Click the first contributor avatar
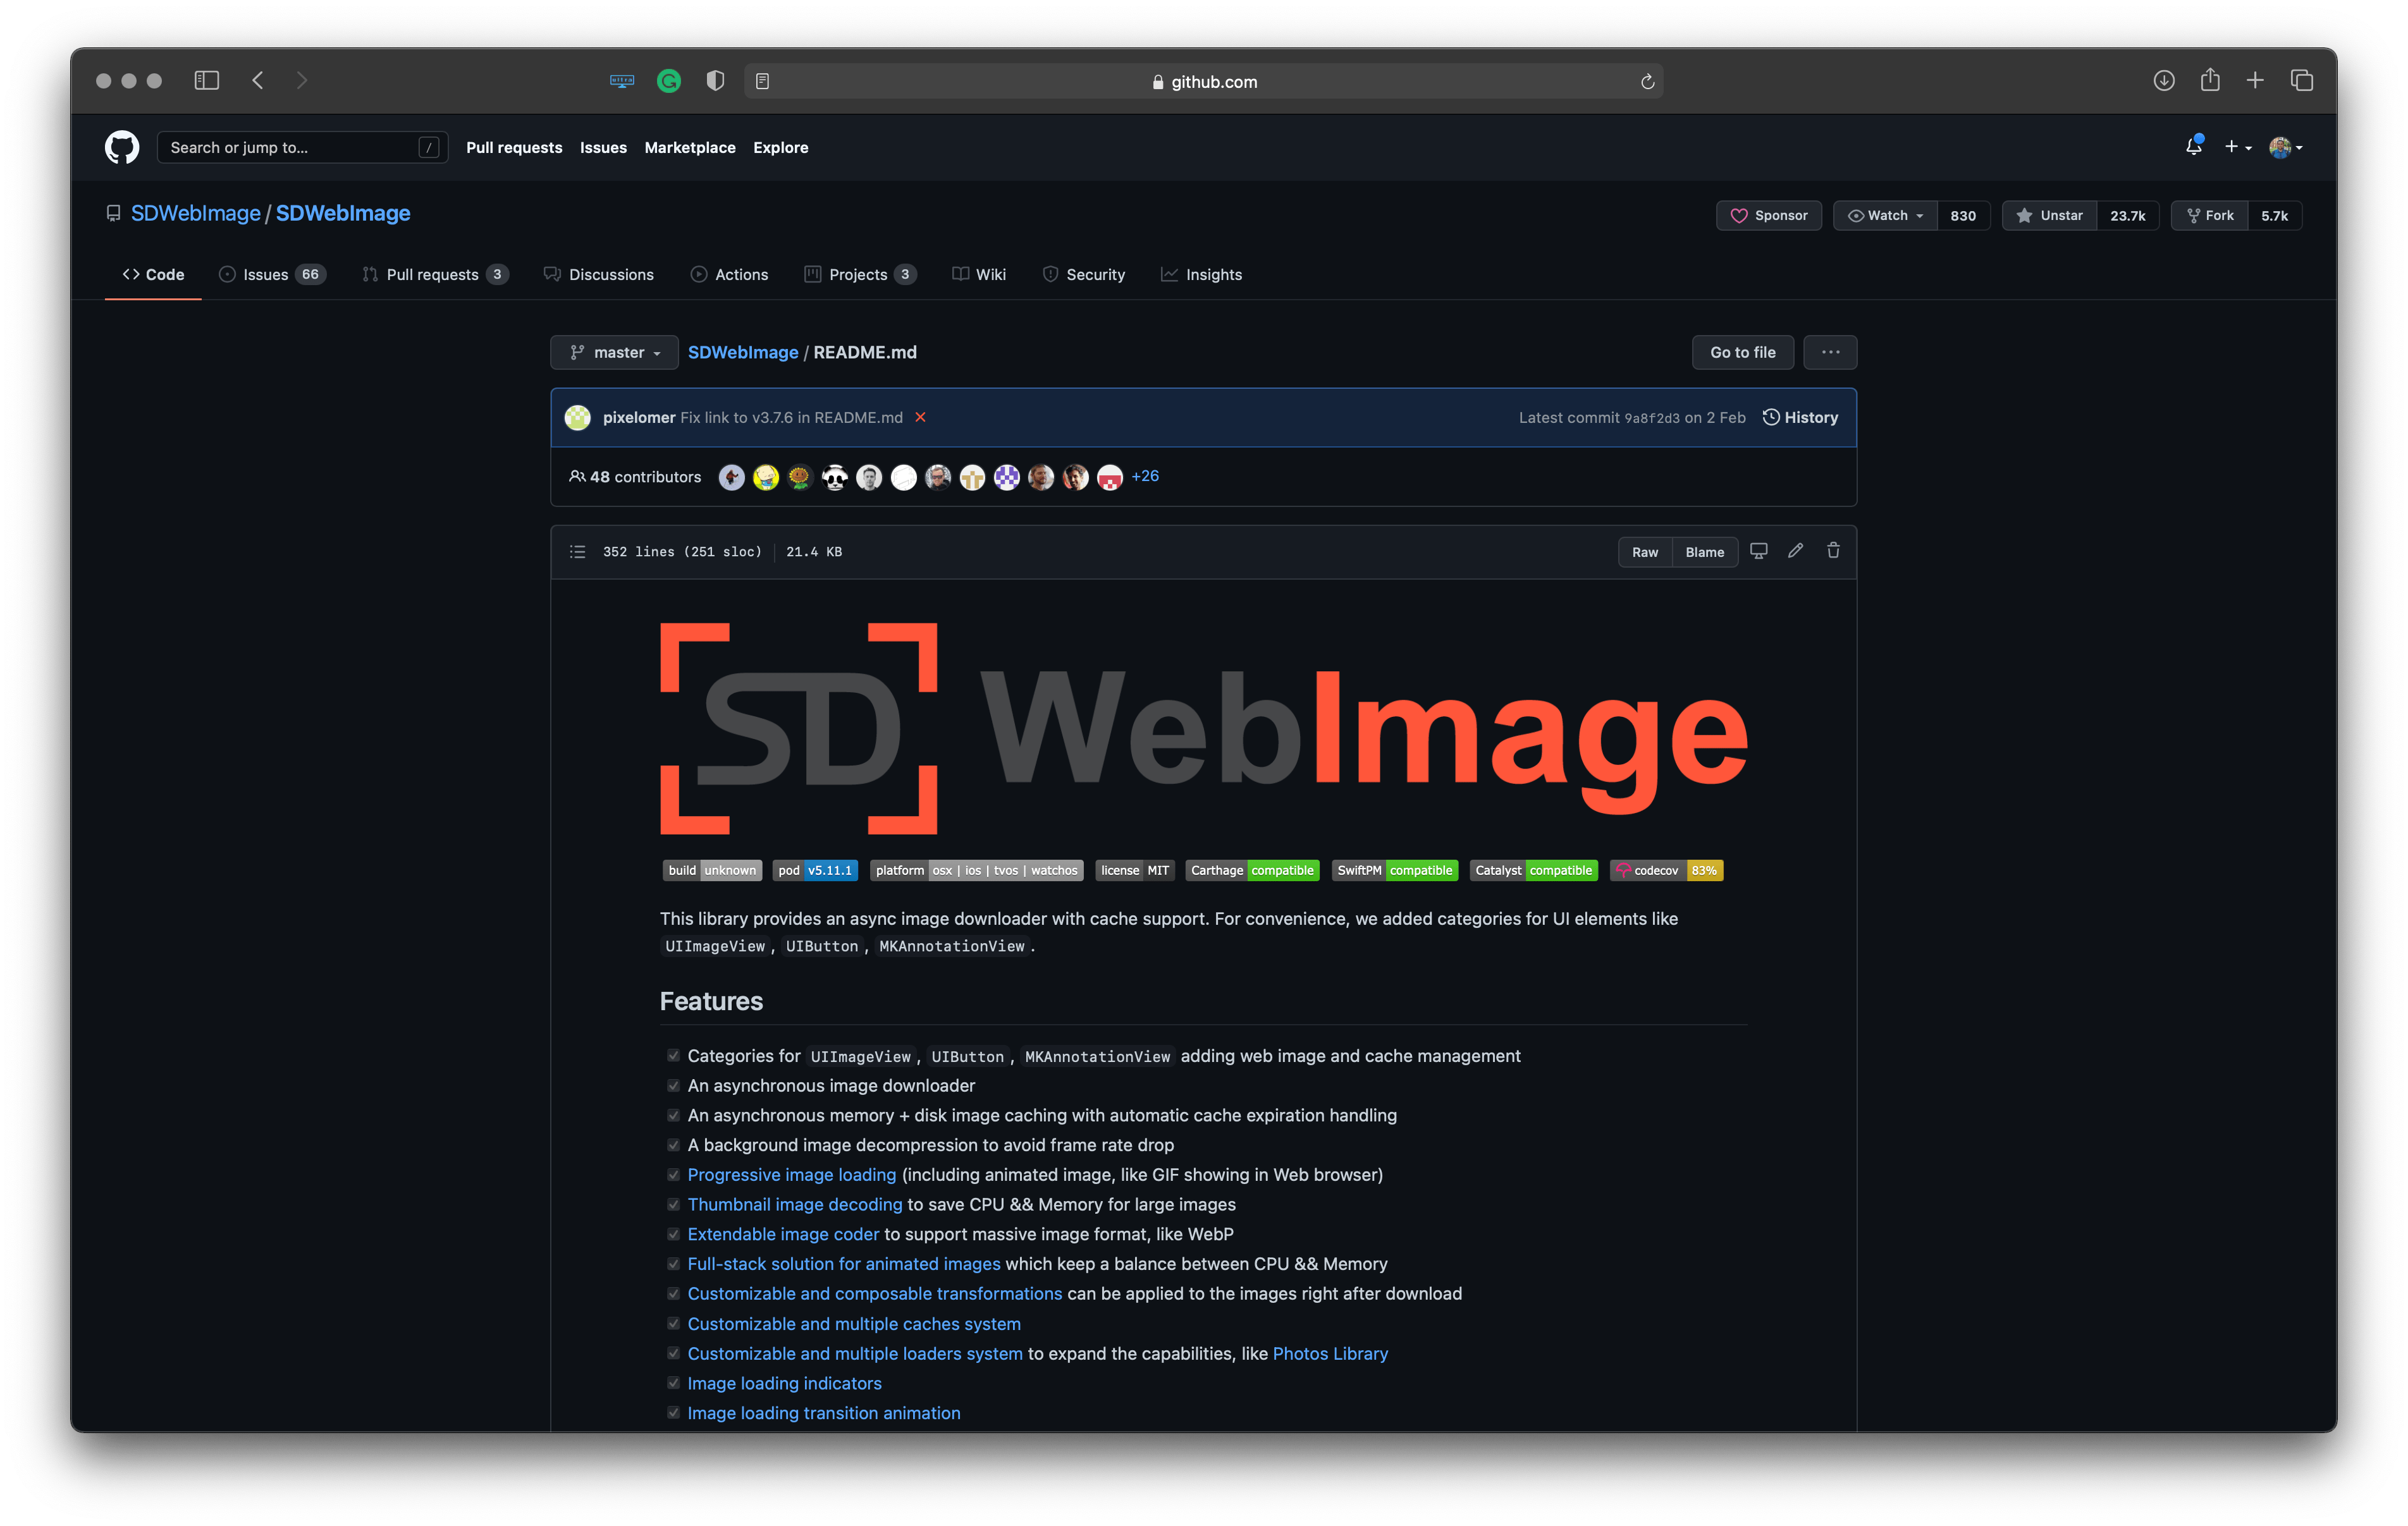2408x1526 pixels. click(732, 477)
